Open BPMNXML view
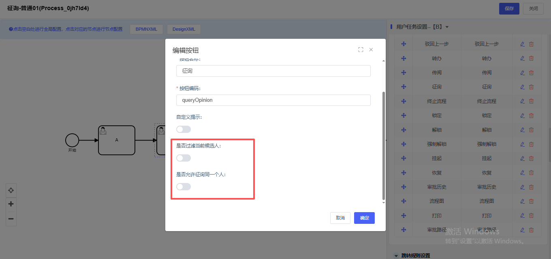 coord(146,29)
